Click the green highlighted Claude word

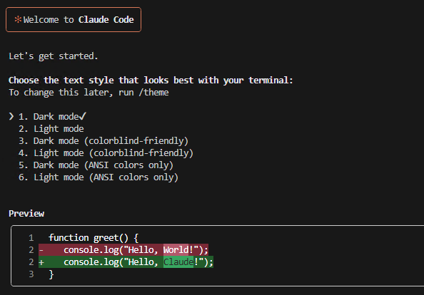178,262
